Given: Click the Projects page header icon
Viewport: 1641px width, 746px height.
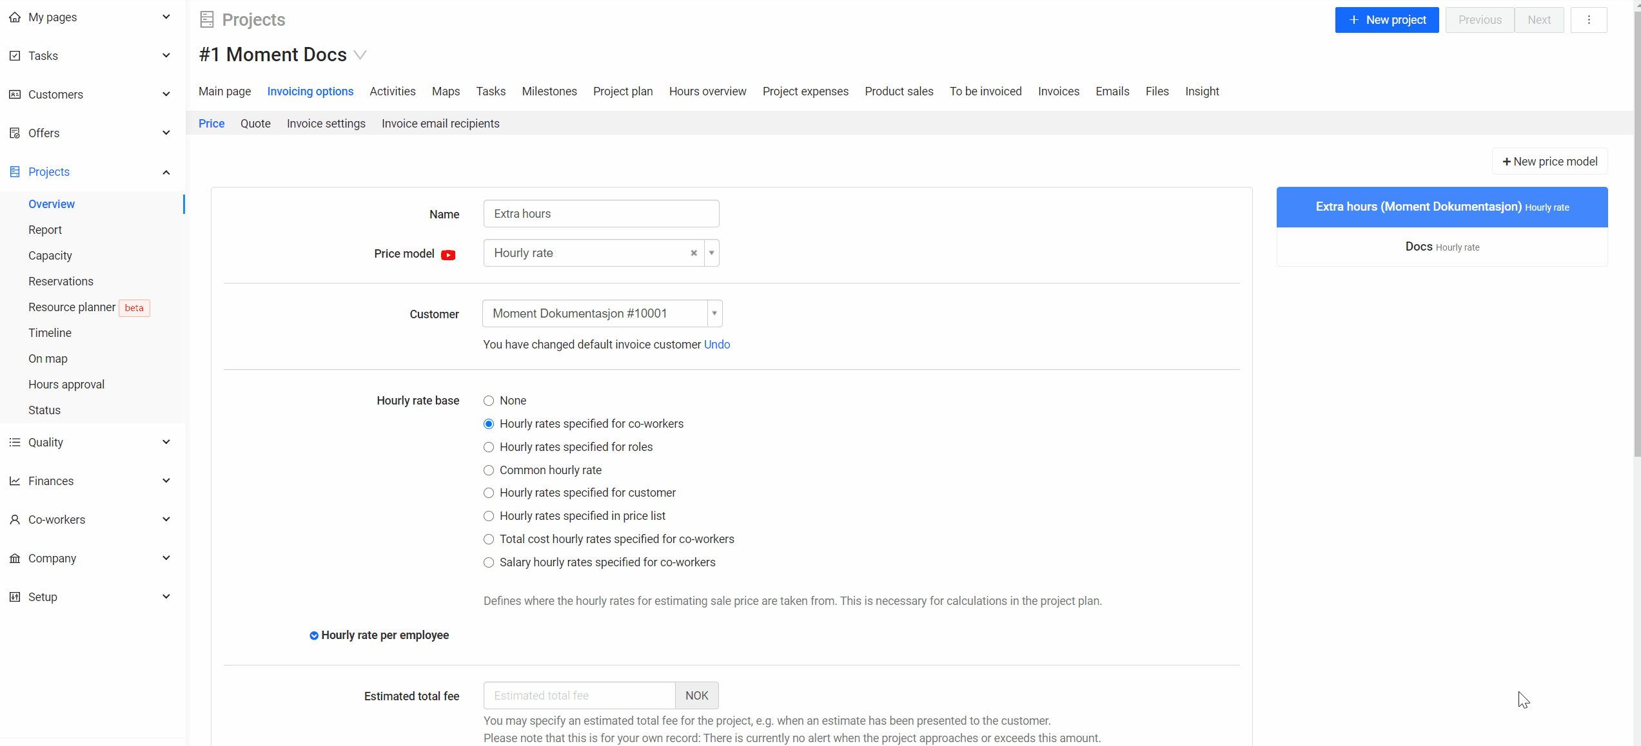Looking at the screenshot, I should 207,20.
